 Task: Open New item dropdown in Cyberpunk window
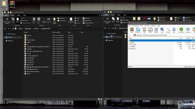(62, 18)
